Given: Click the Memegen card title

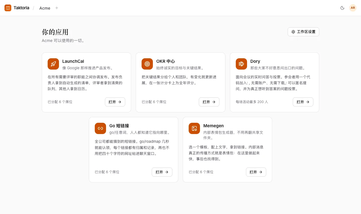Looking at the screenshot, I should pos(213,126).
